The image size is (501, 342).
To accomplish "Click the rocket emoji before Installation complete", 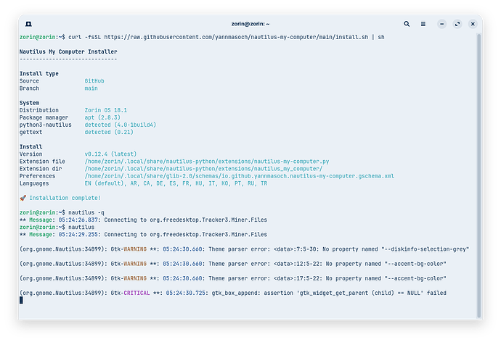I will coord(23,198).
